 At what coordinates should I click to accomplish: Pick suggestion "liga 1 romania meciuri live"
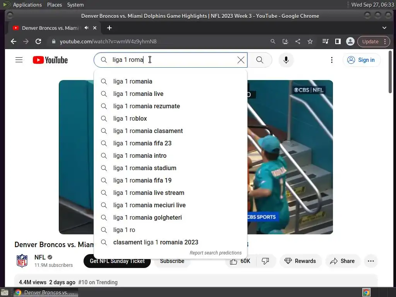pos(171,205)
